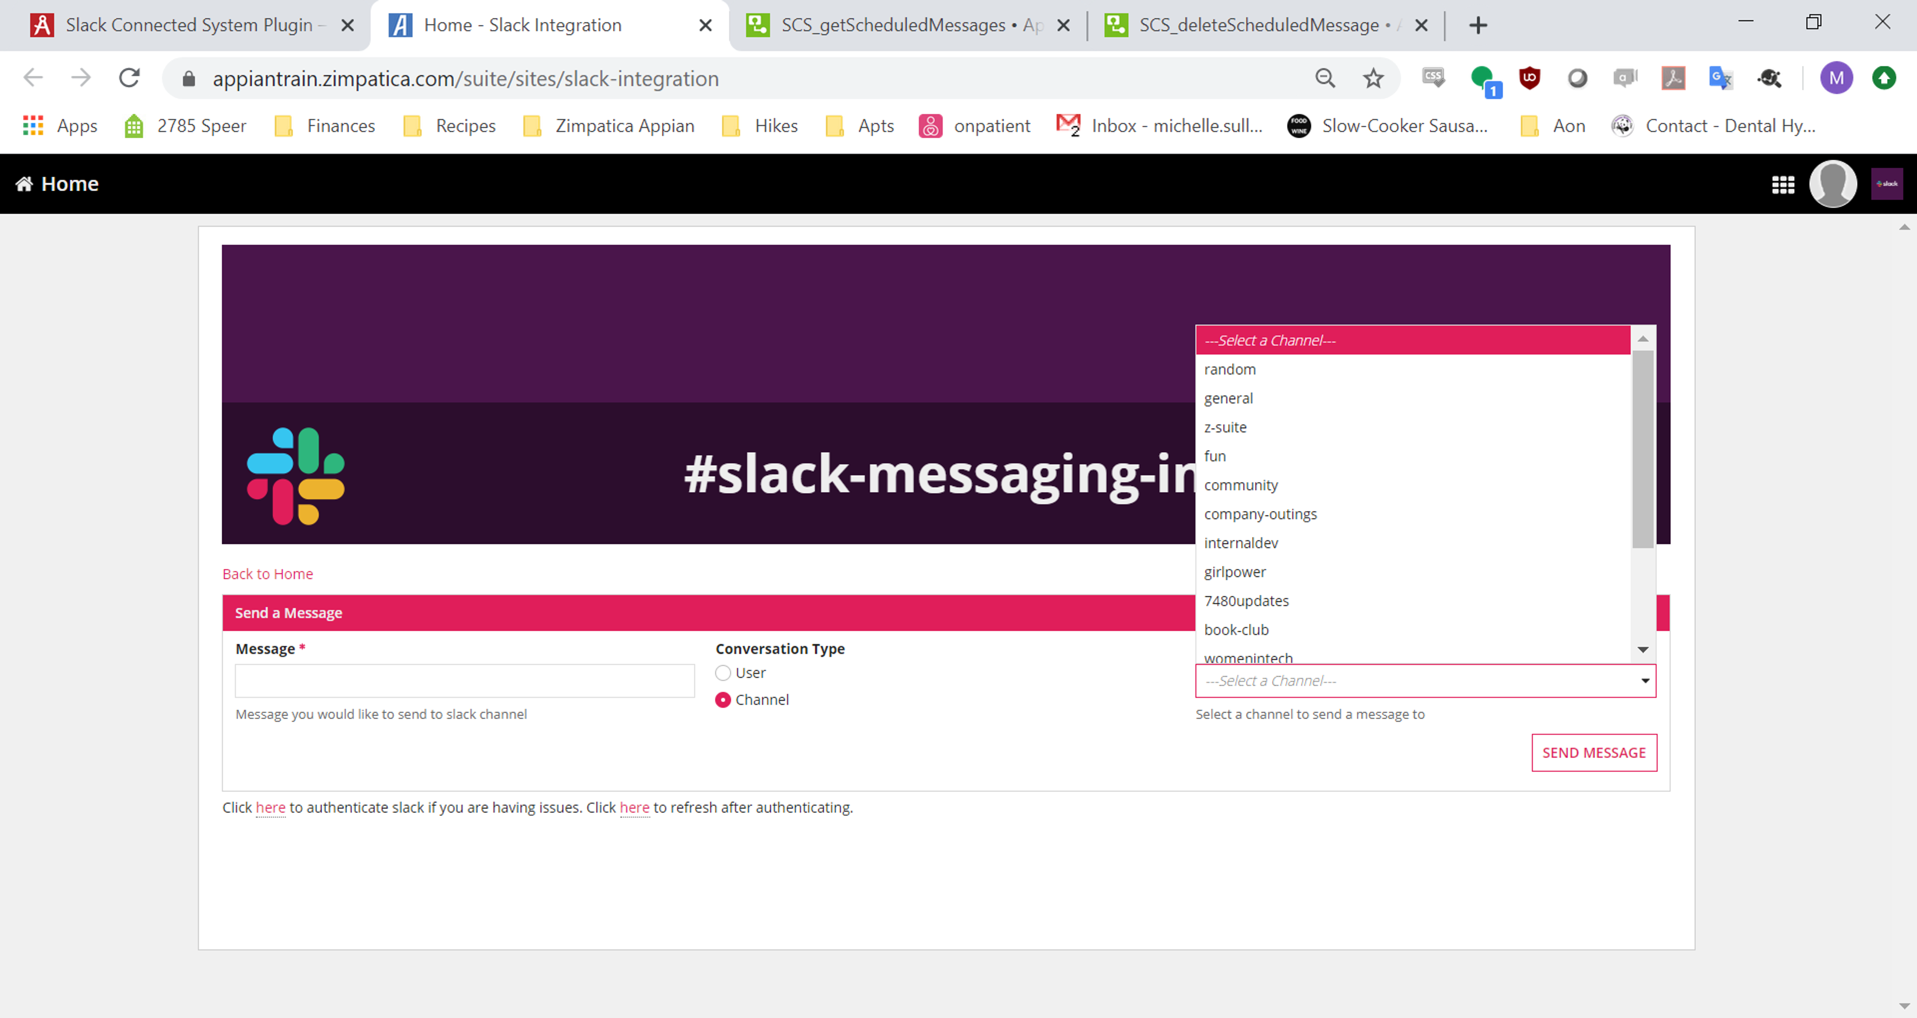Choose the girlpower channel option

(x=1412, y=572)
